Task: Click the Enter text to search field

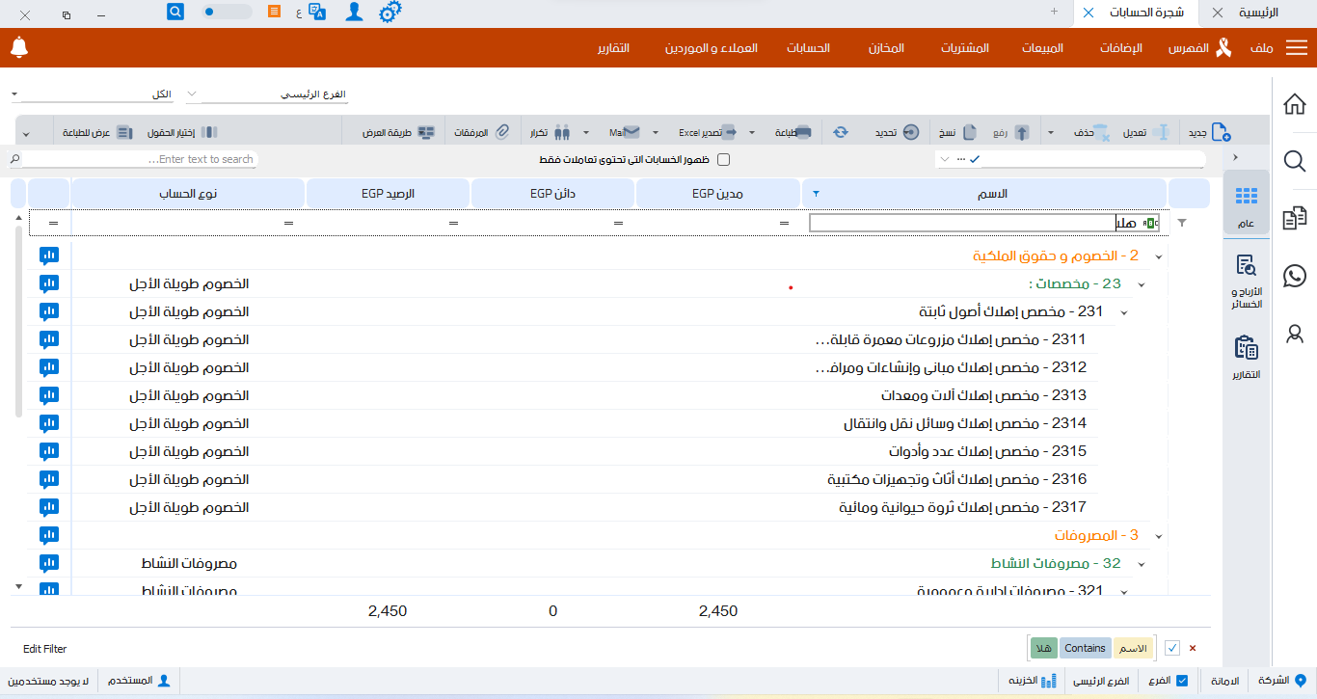Action: (x=140, y=159)
